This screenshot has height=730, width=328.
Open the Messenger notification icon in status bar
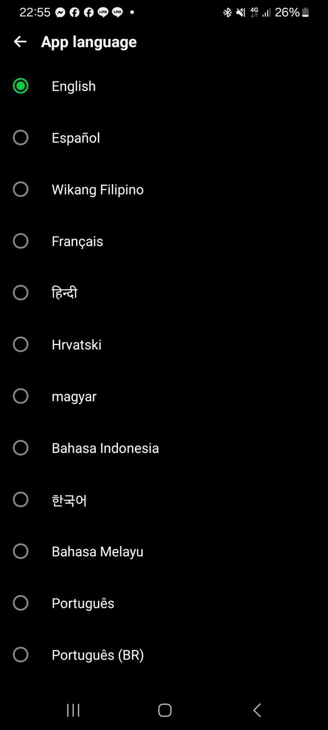point(60,12)
